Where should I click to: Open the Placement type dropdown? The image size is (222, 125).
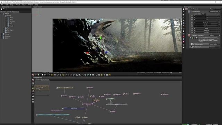(x=215, y=9)
